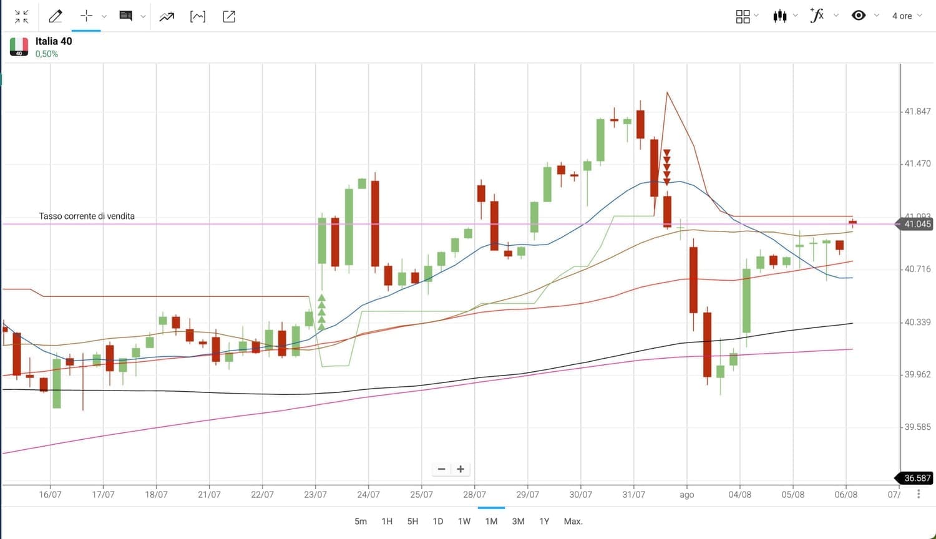Click the text annotation comment icon
936x539 pixels.
click(x=125, y=17)
